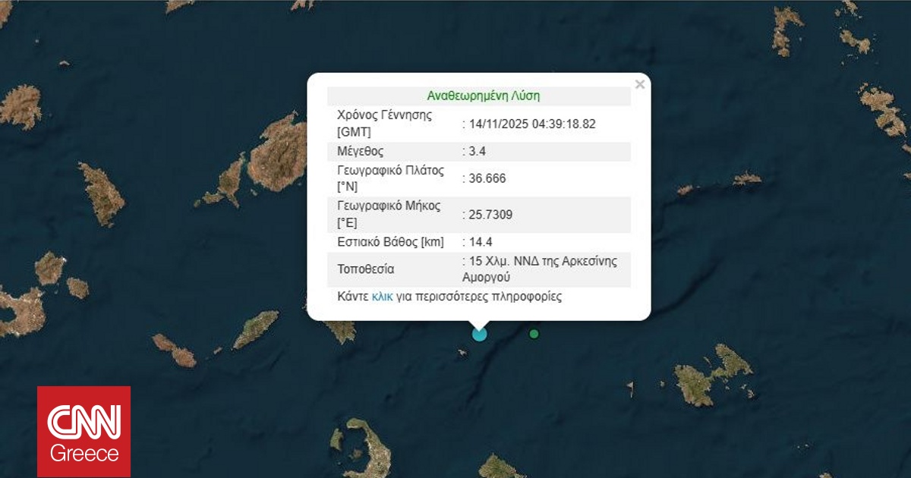Viewport: 911px width, 478px height.
Task: Click Folegandros island on the map
Action: coord(174,351)
